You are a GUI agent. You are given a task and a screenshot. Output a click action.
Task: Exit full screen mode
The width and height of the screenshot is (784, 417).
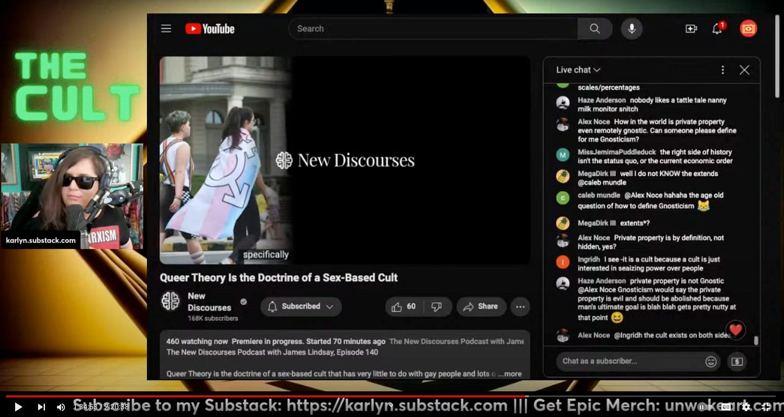[x=766, y=407]
